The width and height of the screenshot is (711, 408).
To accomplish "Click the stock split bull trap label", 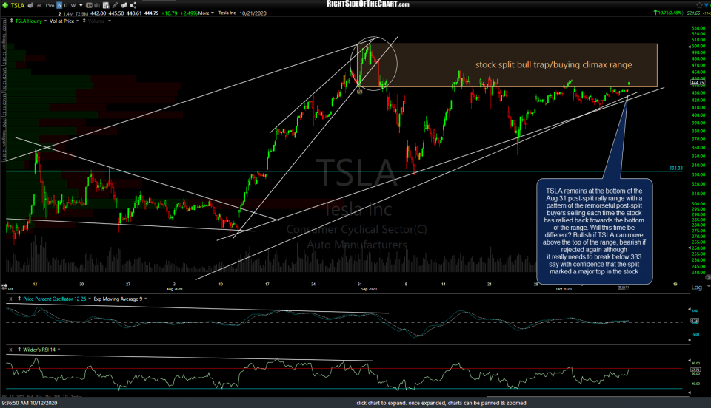I will (x=553, y=65).
